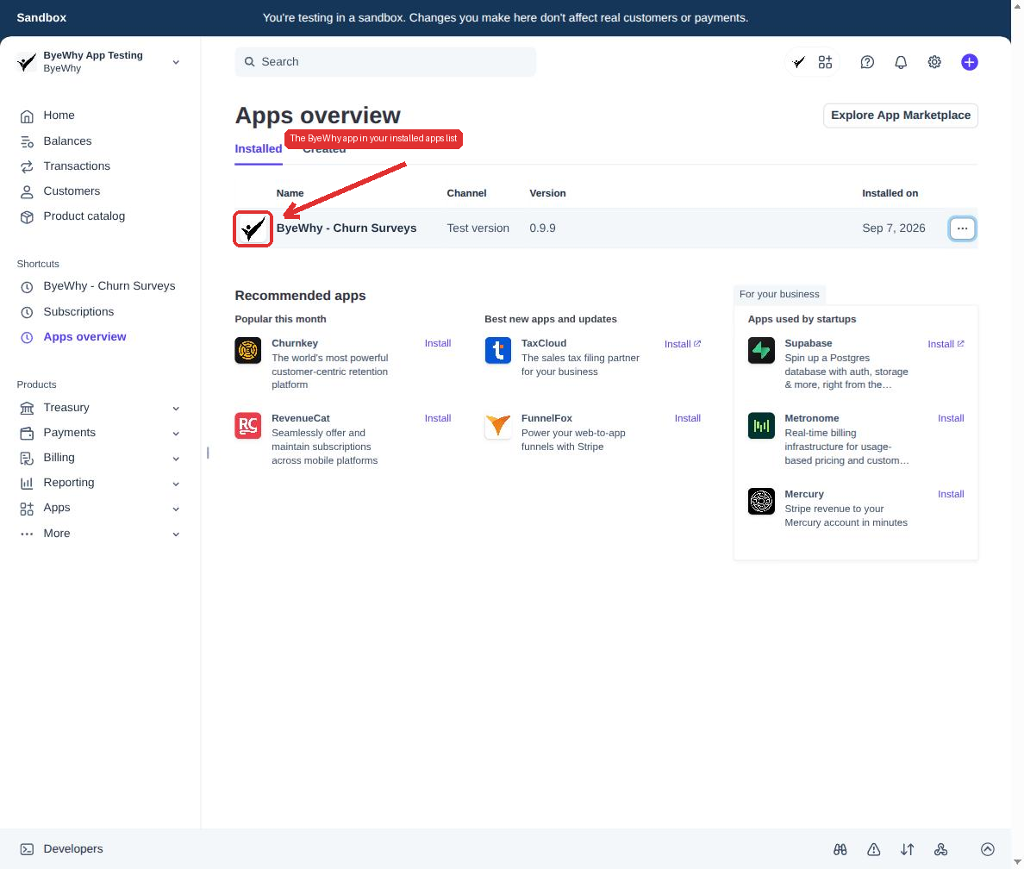Open the Subscriptions shortcut
The width and height of the screenshot is (1024, 869).
[x=78, y=312]
